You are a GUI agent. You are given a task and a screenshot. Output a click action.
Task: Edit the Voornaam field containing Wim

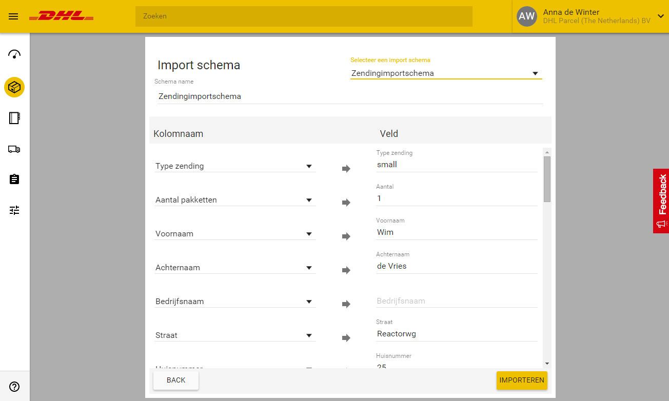[457, 232]
